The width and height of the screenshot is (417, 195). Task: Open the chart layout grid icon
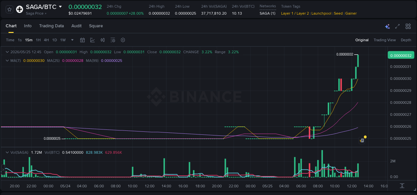coord(408,26)
